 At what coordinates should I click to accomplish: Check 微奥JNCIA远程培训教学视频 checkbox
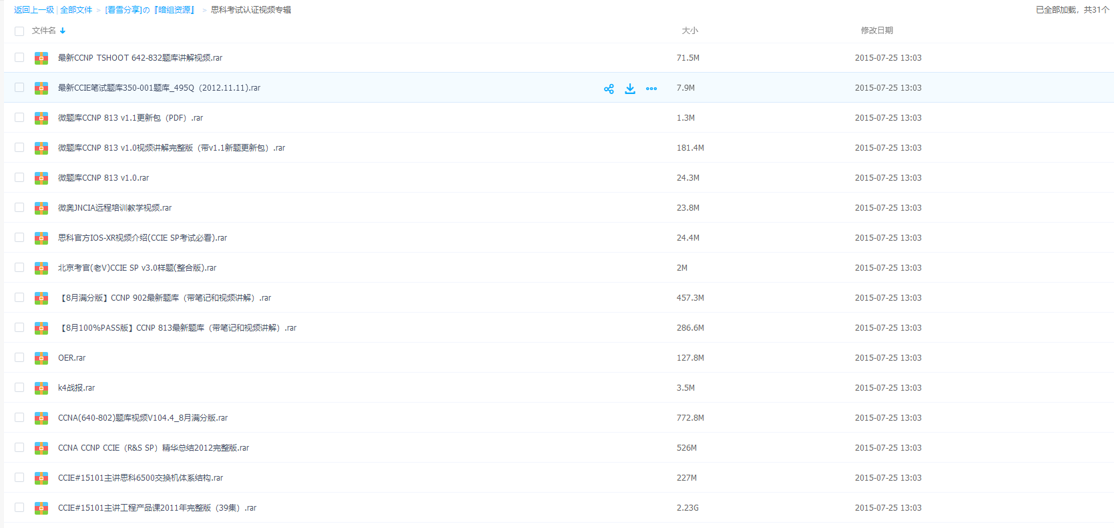point(19,207)
